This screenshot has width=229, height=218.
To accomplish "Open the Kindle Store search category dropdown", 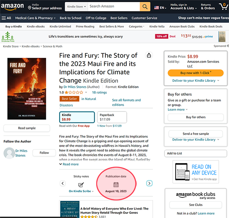I will click(76, 6).
